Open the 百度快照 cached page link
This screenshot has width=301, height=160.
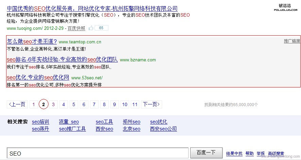tap(76, 28)
